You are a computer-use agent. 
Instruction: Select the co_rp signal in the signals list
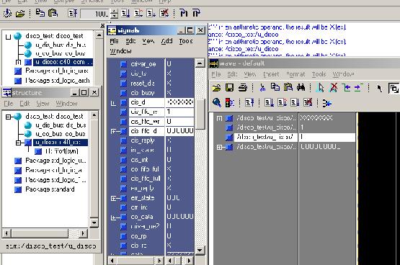click(x=138, y=236)
